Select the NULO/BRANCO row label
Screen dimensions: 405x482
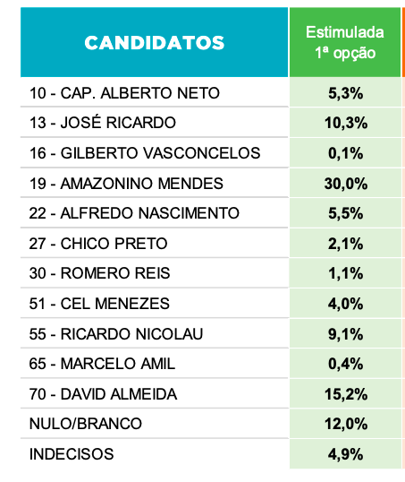click(86, 424)
